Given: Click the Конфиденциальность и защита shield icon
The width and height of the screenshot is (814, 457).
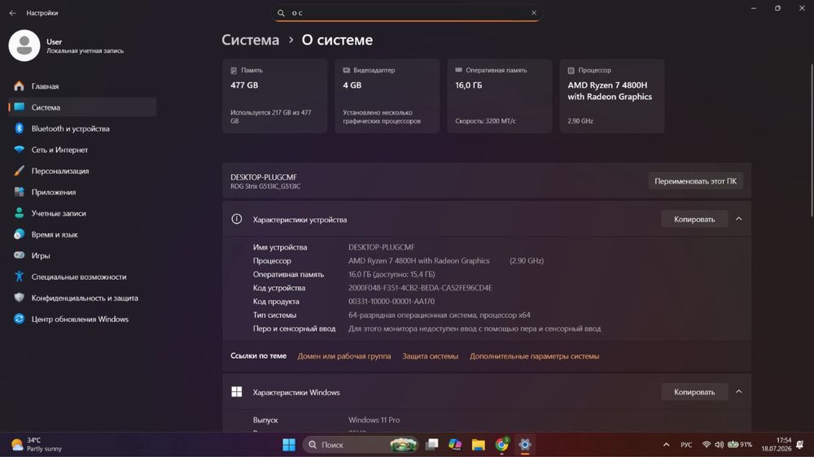Looking at the screenshot, I should tap(20, 298).
